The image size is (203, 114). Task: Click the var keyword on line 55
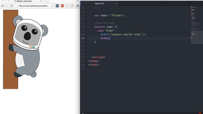click(96, 16)
